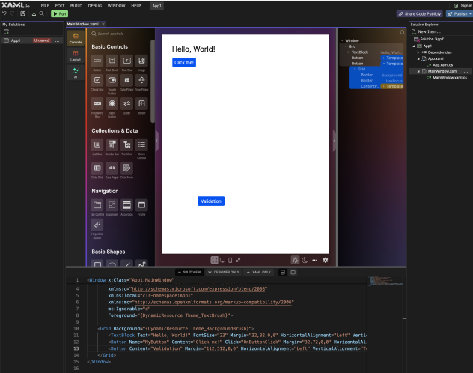Click the Search controls input field
Viewport: 473px width, 373px height.
[120, 34]
